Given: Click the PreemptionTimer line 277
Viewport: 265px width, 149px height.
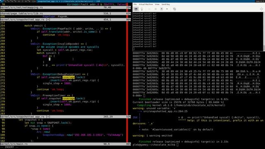Looking at the screenshot, I should [52, 96].
